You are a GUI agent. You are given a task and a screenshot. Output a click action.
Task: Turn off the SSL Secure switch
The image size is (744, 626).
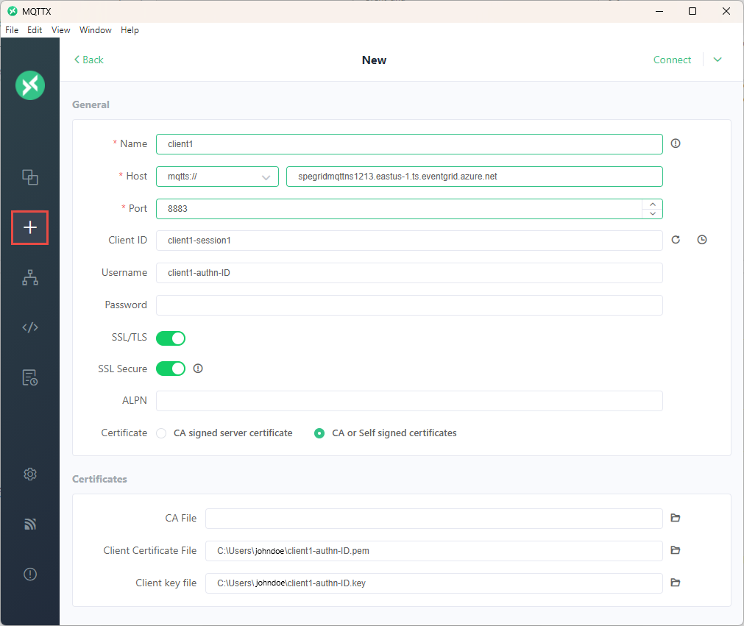click(170, 369)
